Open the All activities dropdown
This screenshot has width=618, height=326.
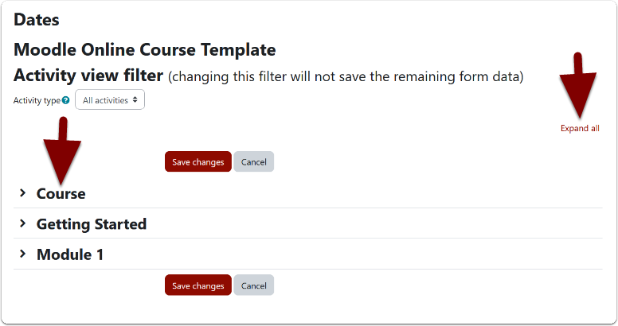[110, 101]
